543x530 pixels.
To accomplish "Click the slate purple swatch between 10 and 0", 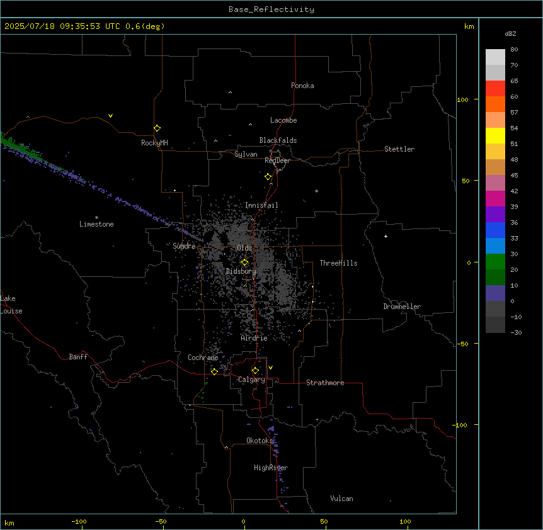I will 495,293.
